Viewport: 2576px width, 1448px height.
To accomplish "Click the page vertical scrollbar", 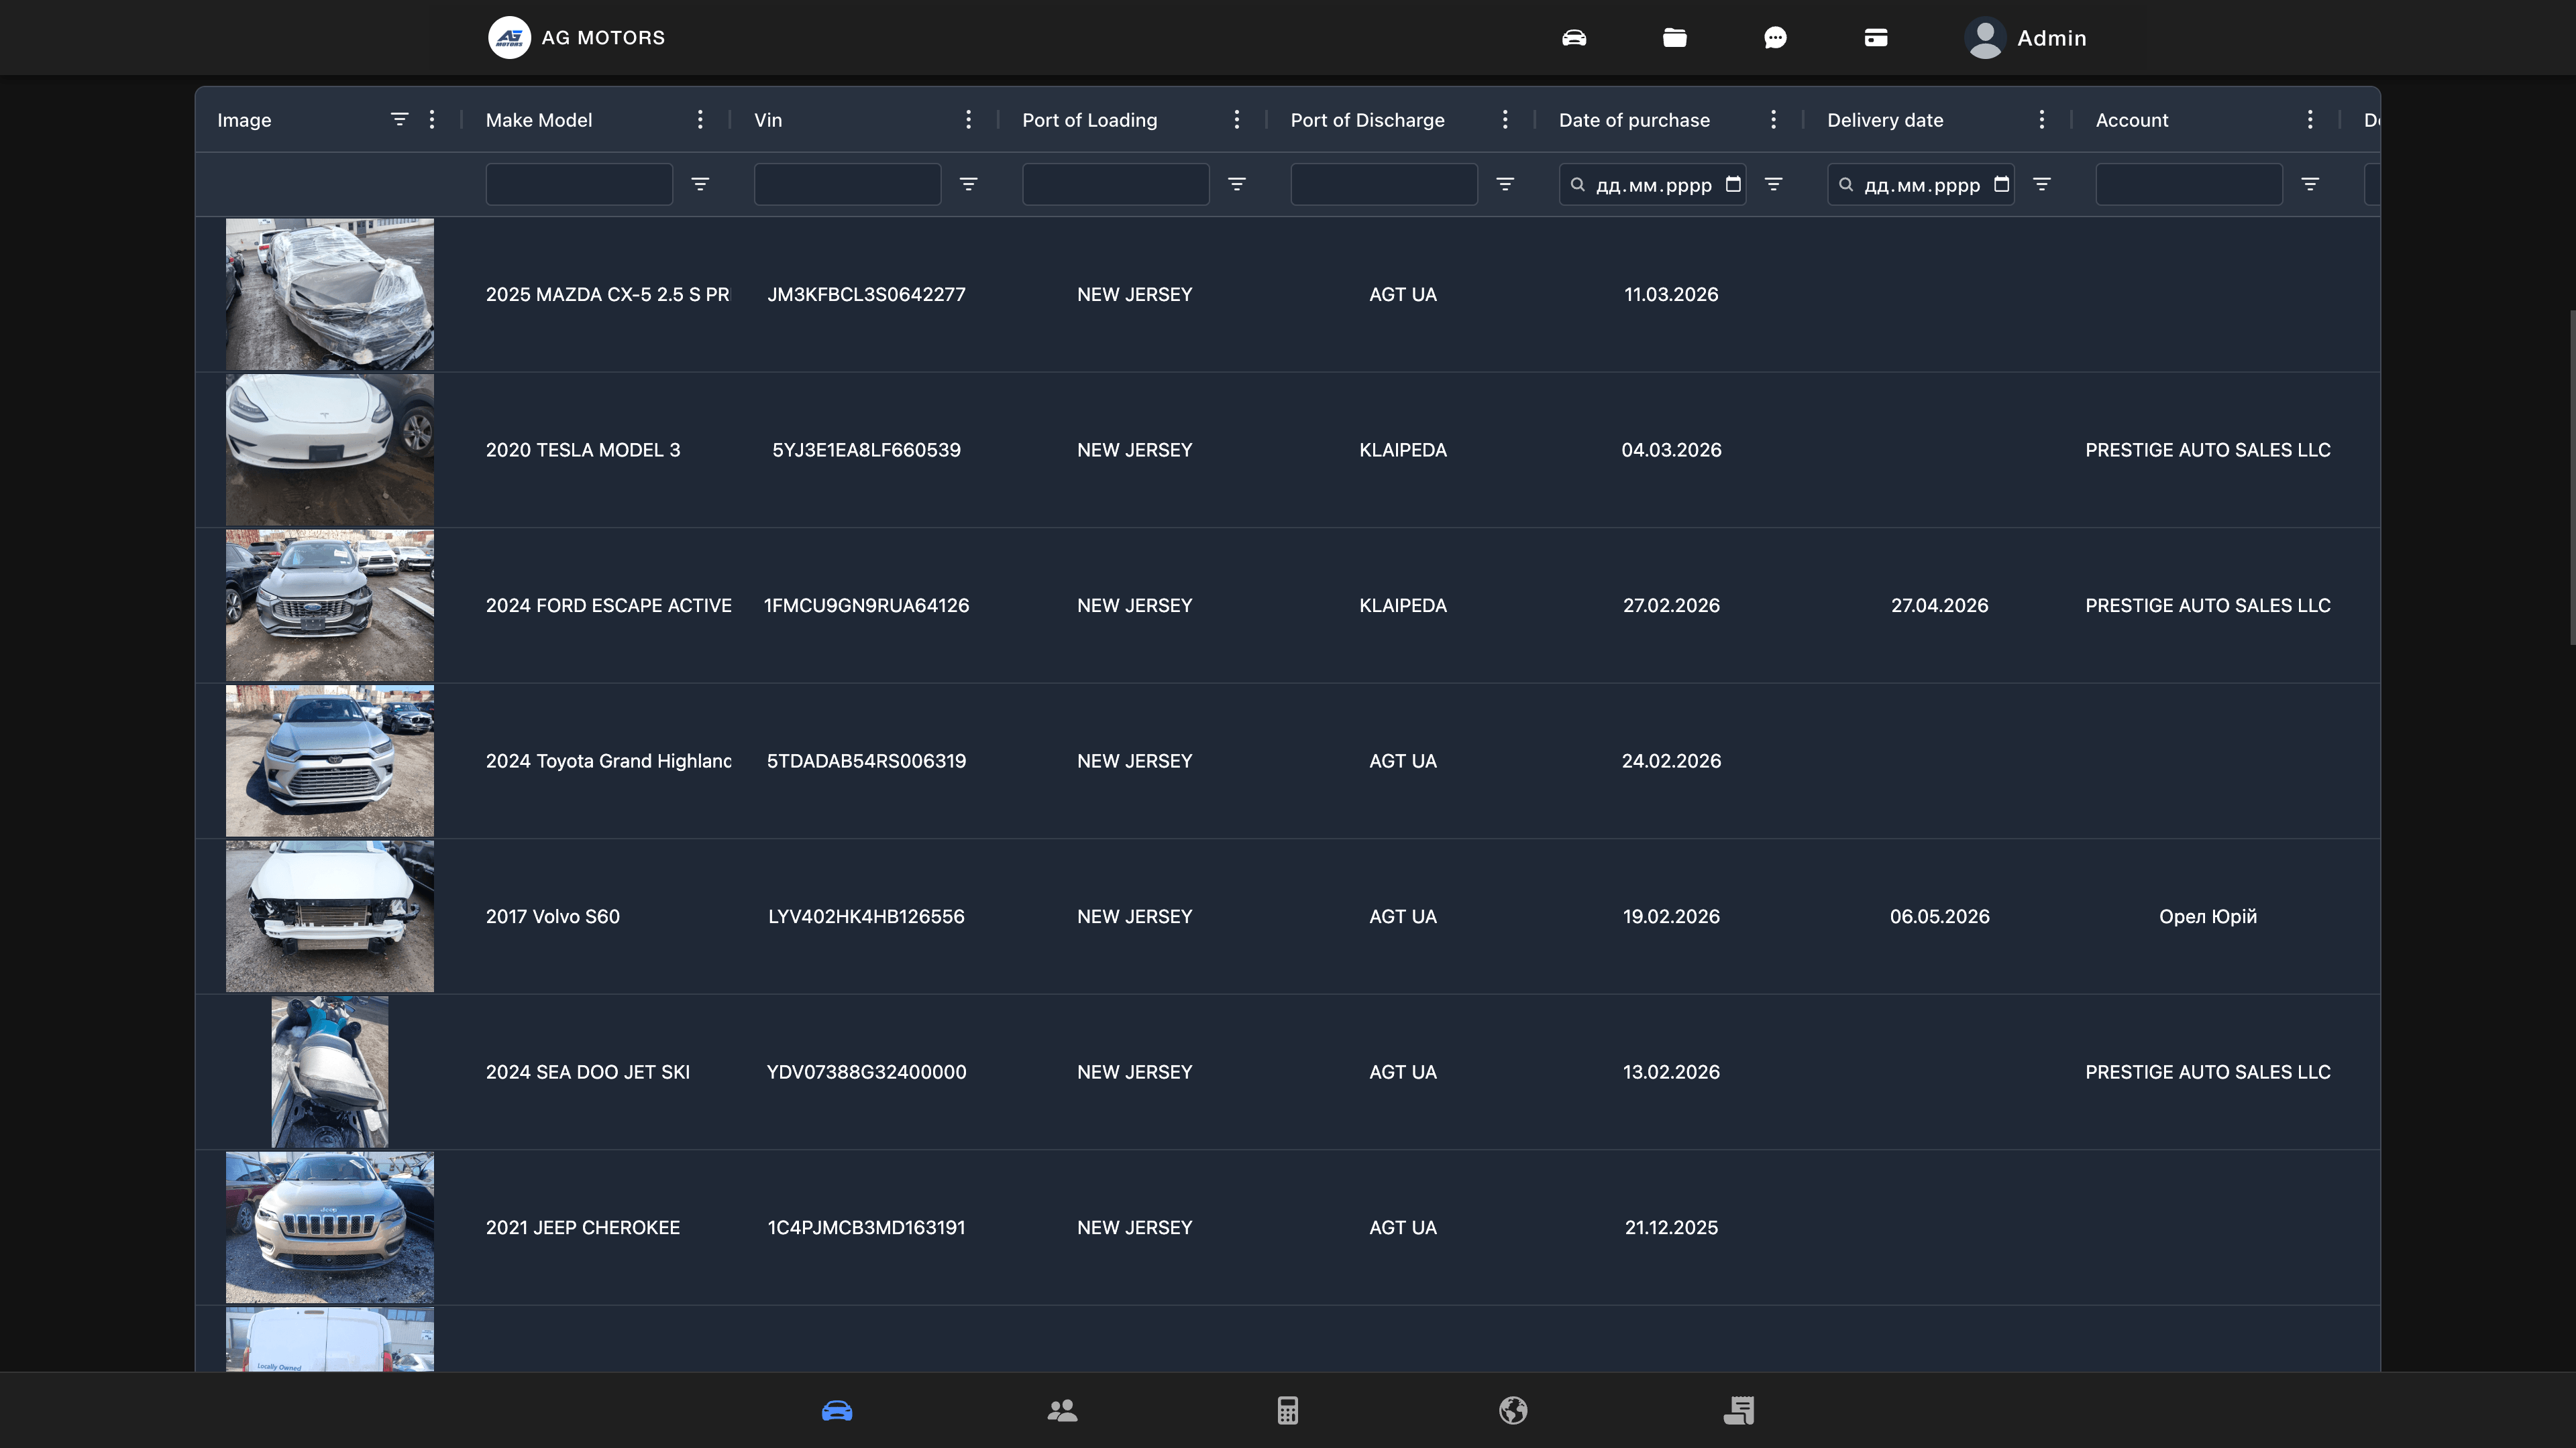I will click(x=2572, y=478).
